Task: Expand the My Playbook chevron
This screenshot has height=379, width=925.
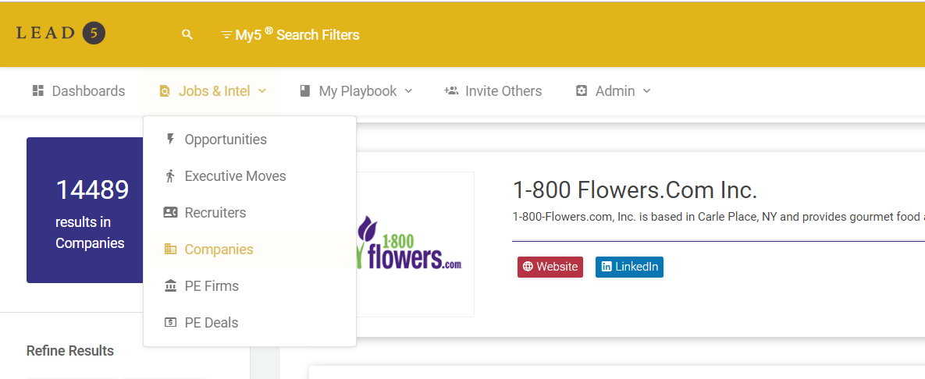Action: coord(408,90)
